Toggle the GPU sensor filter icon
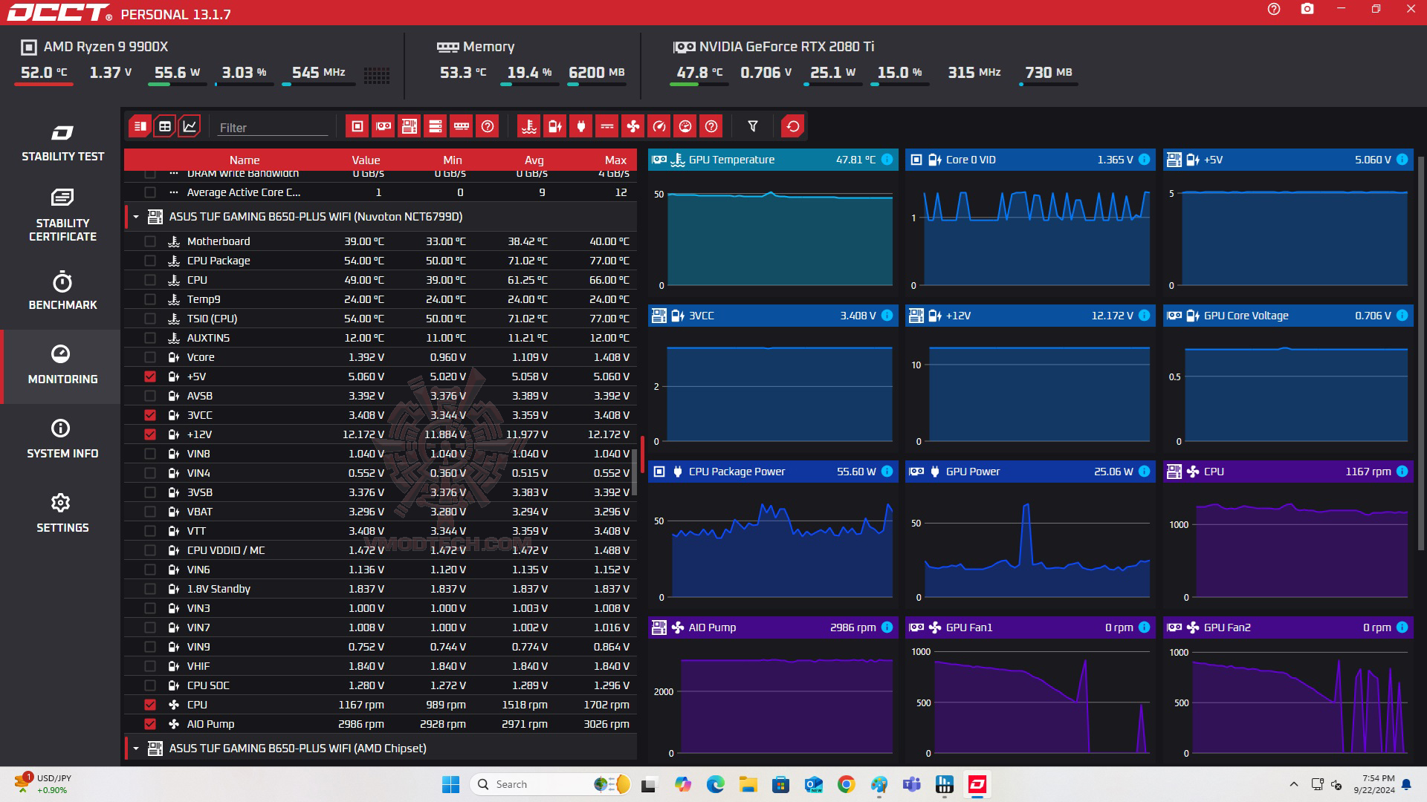 pyautogui.click(x=384, y=126)
